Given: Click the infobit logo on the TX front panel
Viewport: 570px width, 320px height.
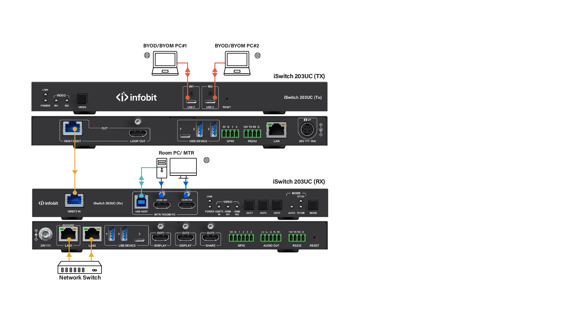Looking at the screenshot, I should coord(136,97).
